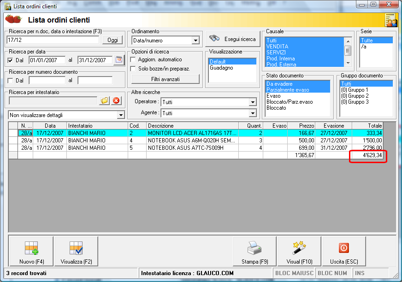Select (0) Gruppo 1
Viewport: 402px width, 282px height.
click(x=367, y=90)
